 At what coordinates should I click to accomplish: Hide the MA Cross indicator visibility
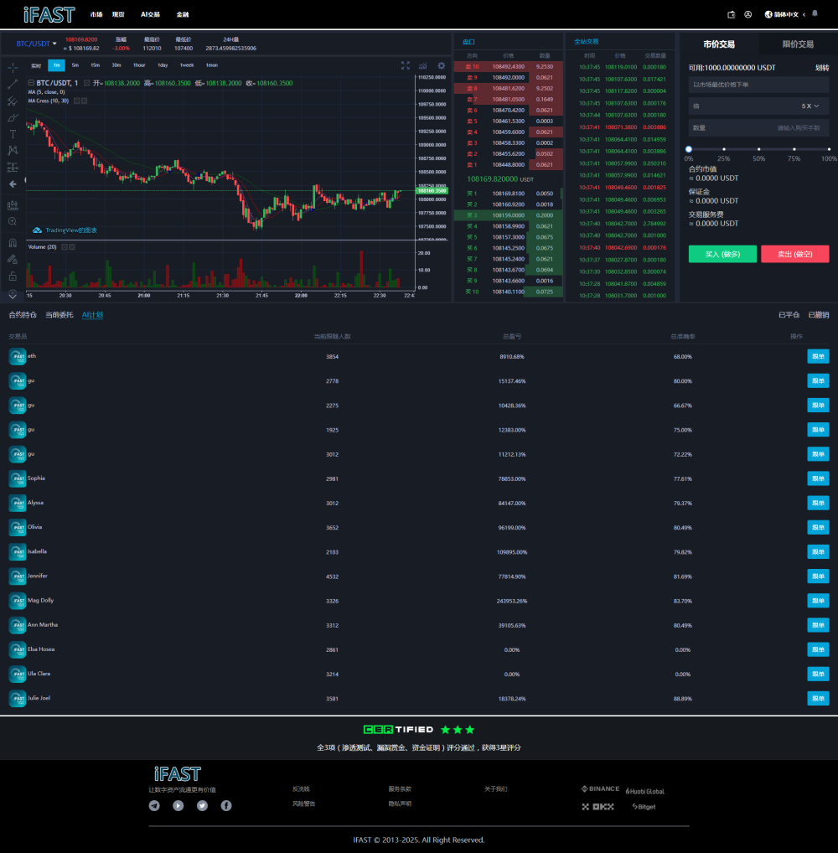coord(76,101)
